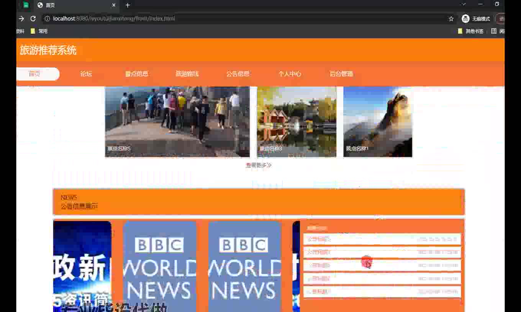Reload the page with the refresh icon
521x312 pixels.
pyautogui.click(x=33, y=19)
